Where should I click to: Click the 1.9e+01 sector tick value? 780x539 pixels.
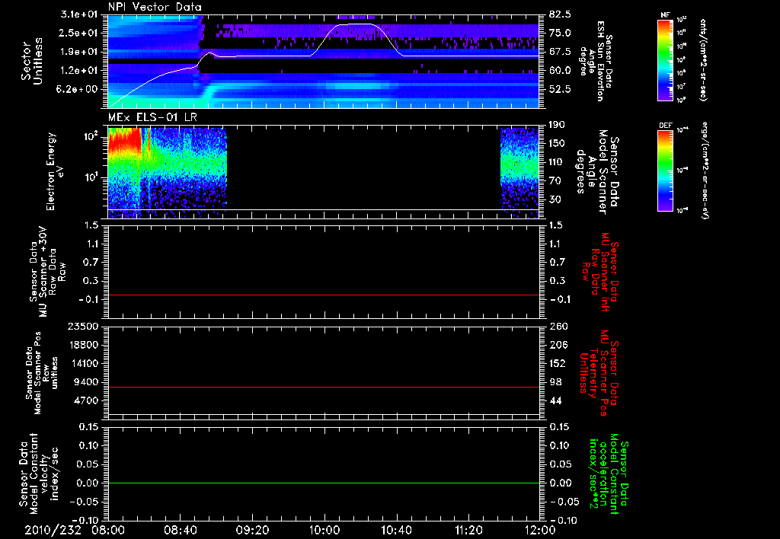coord(80,52)
